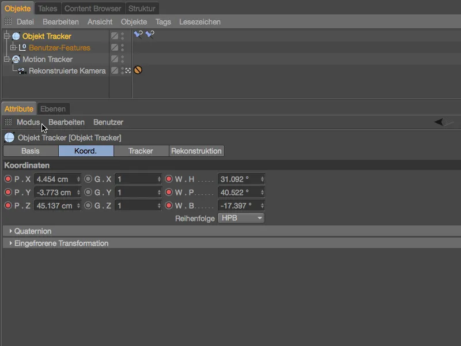Click the Benutzer-Features null icon

22,47
